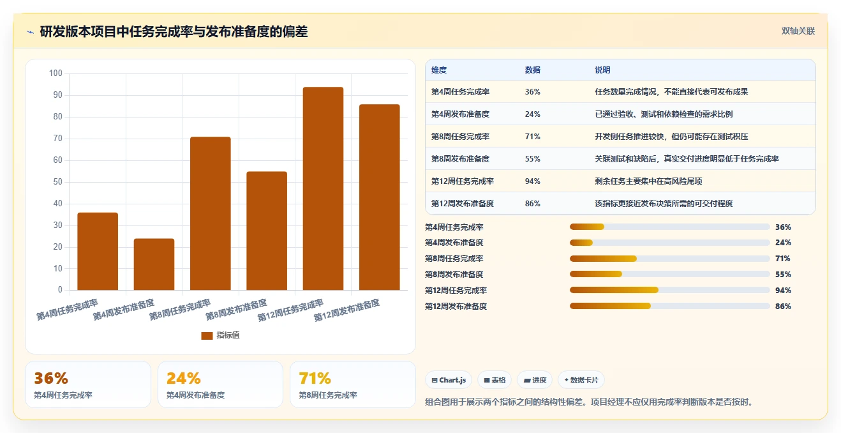
Task: Select the 进度 chip label
Action: point(539,380)
